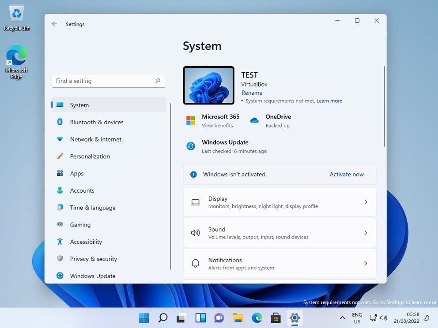
Task: Click the sidebar navigation scrollbar
Action: (x=170, y=186)
